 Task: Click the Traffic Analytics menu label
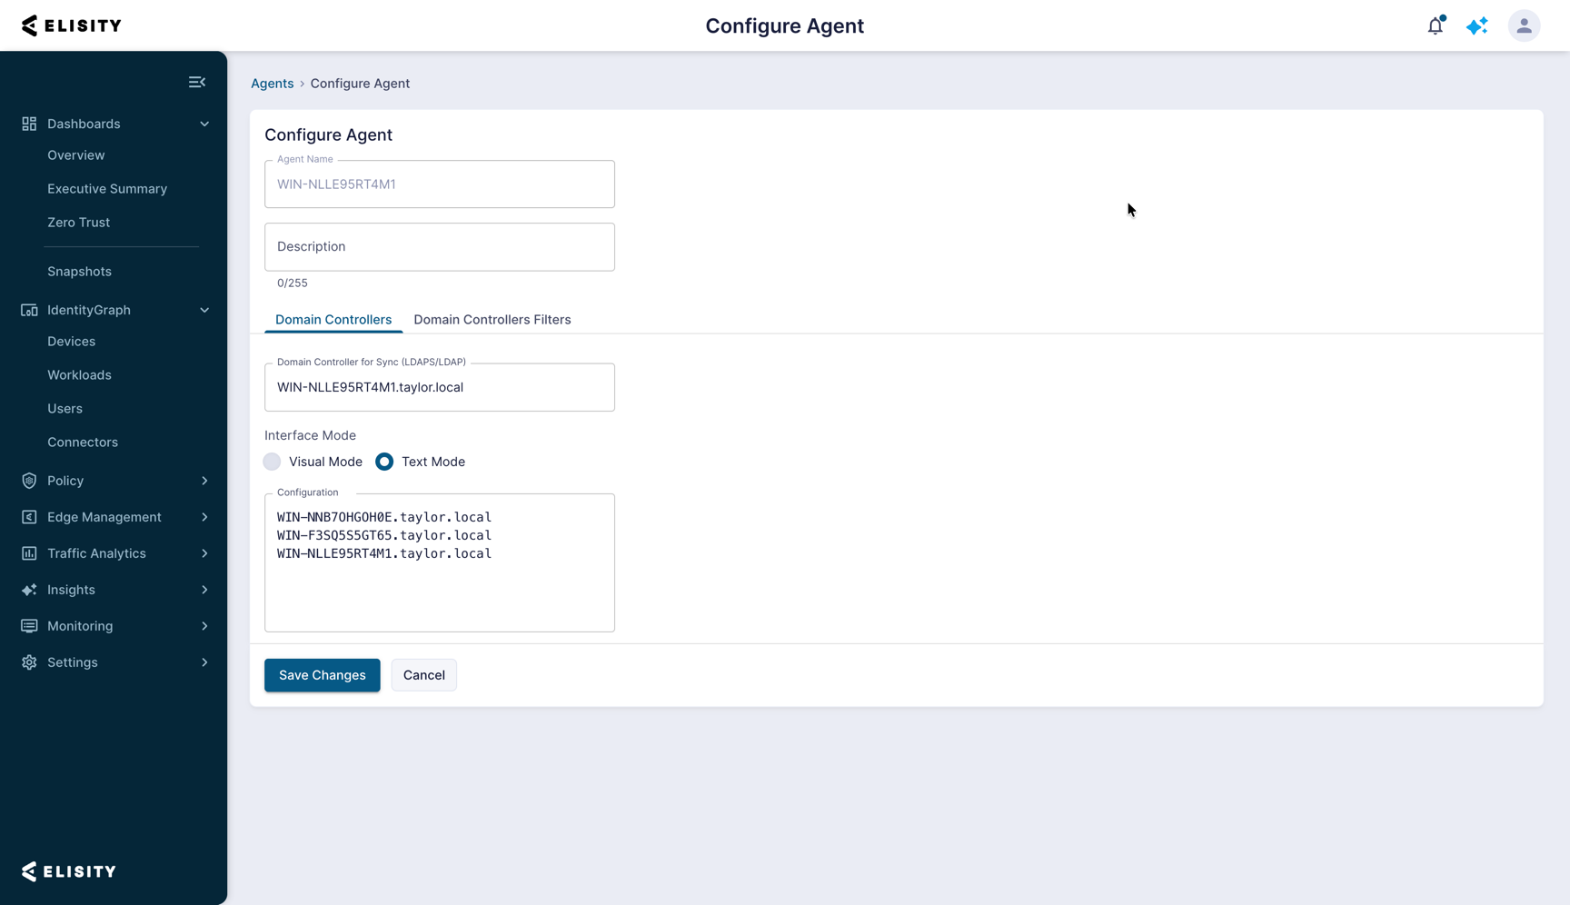[96, 553]
